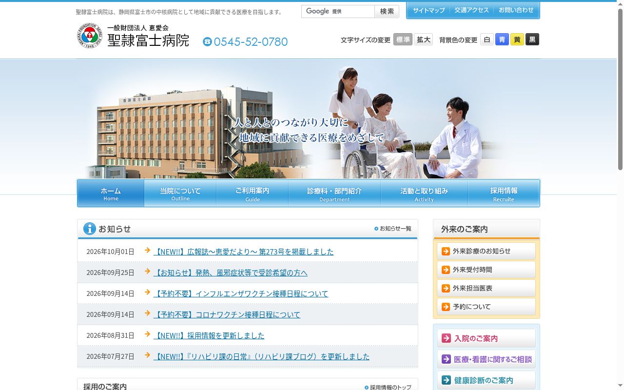Open コロナワクチン接種日程について link
This screenshot has width=624, height=390.
click(x=227, y=314)
